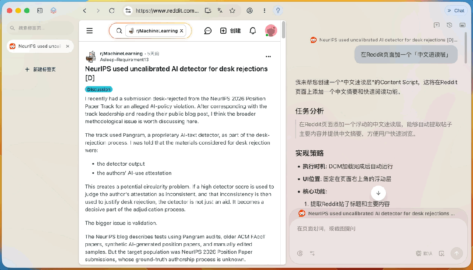
Task: Go back to the previous page
Action: (x=85, y=11)
